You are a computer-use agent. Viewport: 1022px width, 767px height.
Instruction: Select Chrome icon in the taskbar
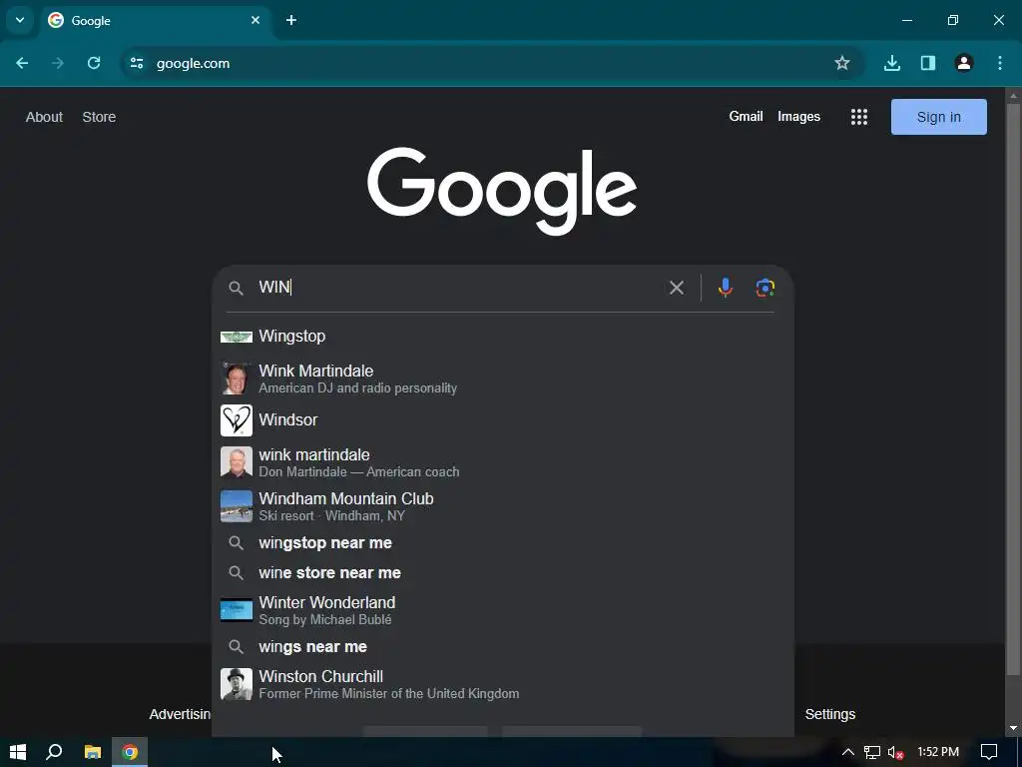pos(130,752)
